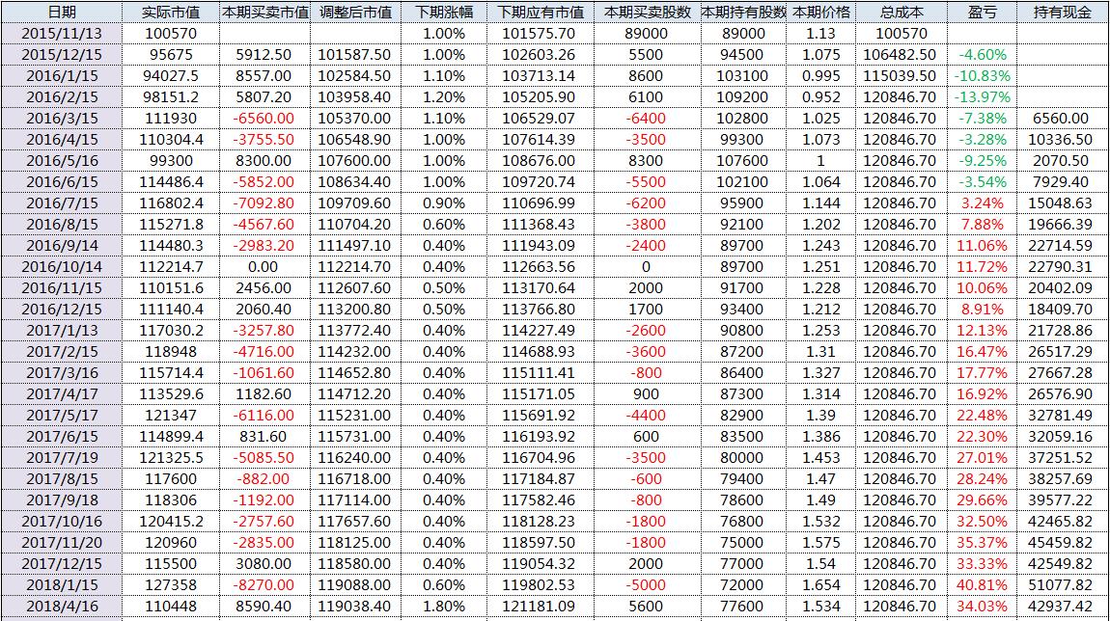Screen dimensions: 1110x621
Task: Click the 42937.42 cash cell
Action: pos(1062,607)
